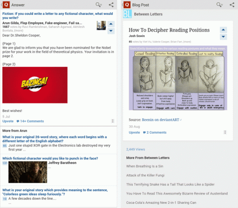
Task: Tap the 30 Aug post date
Action: pos(134,127)
